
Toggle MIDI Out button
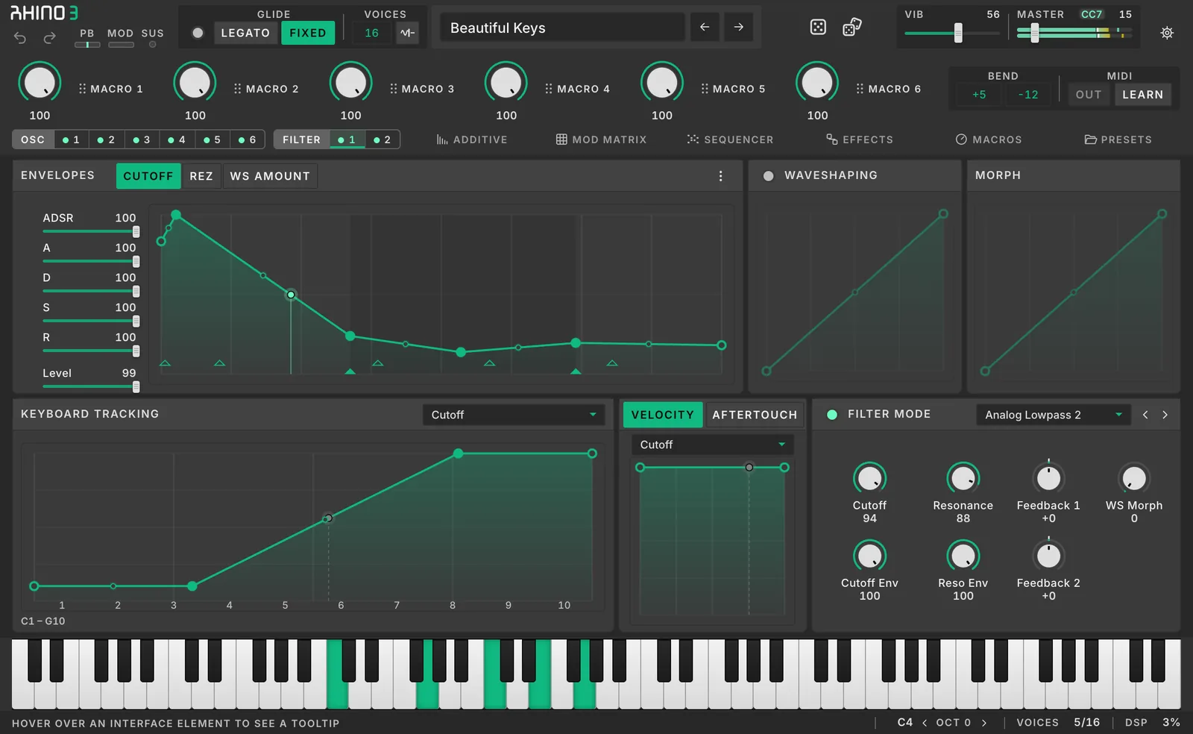[x=1088, y=95]
